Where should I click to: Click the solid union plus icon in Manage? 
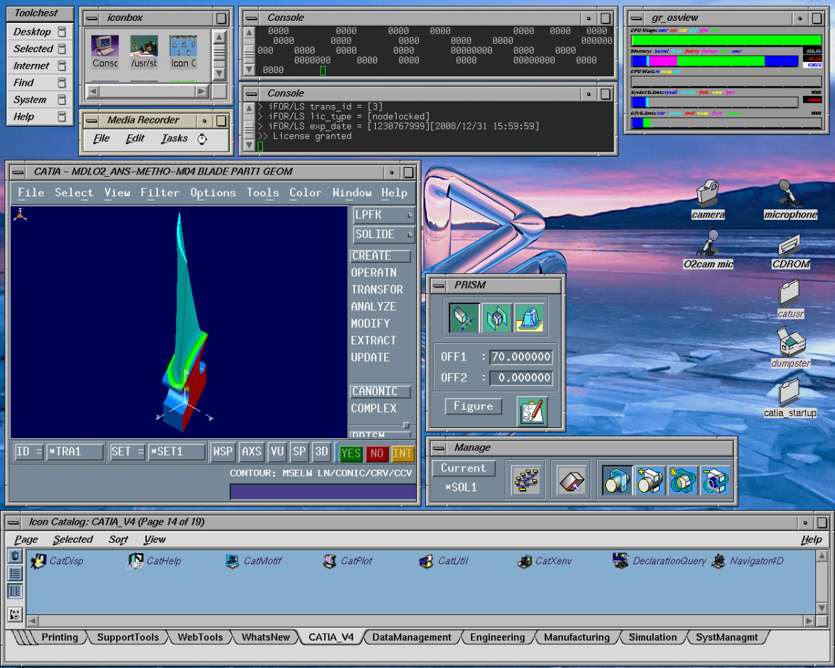coord(650,481)
